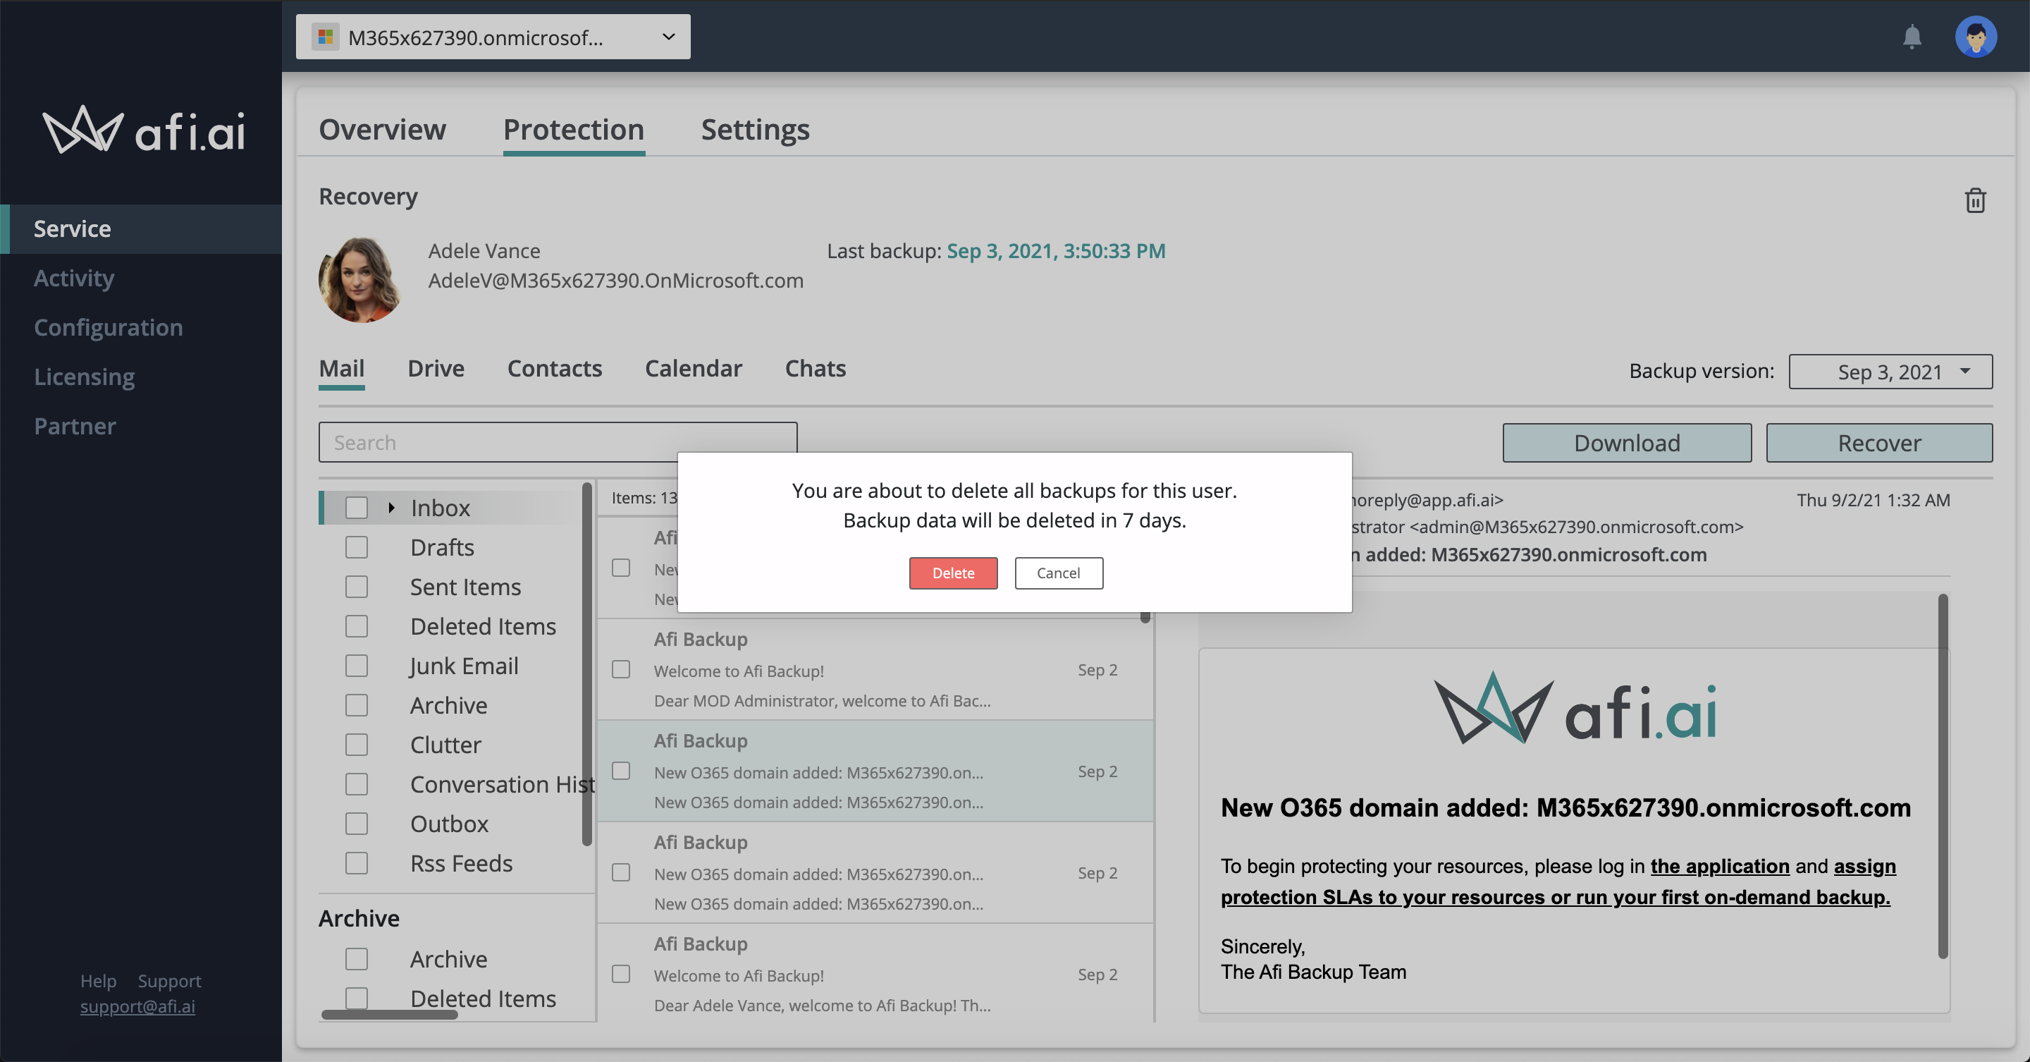The image size is (2030, 1062).
Task: Click the Download button
Action: 1627,443
